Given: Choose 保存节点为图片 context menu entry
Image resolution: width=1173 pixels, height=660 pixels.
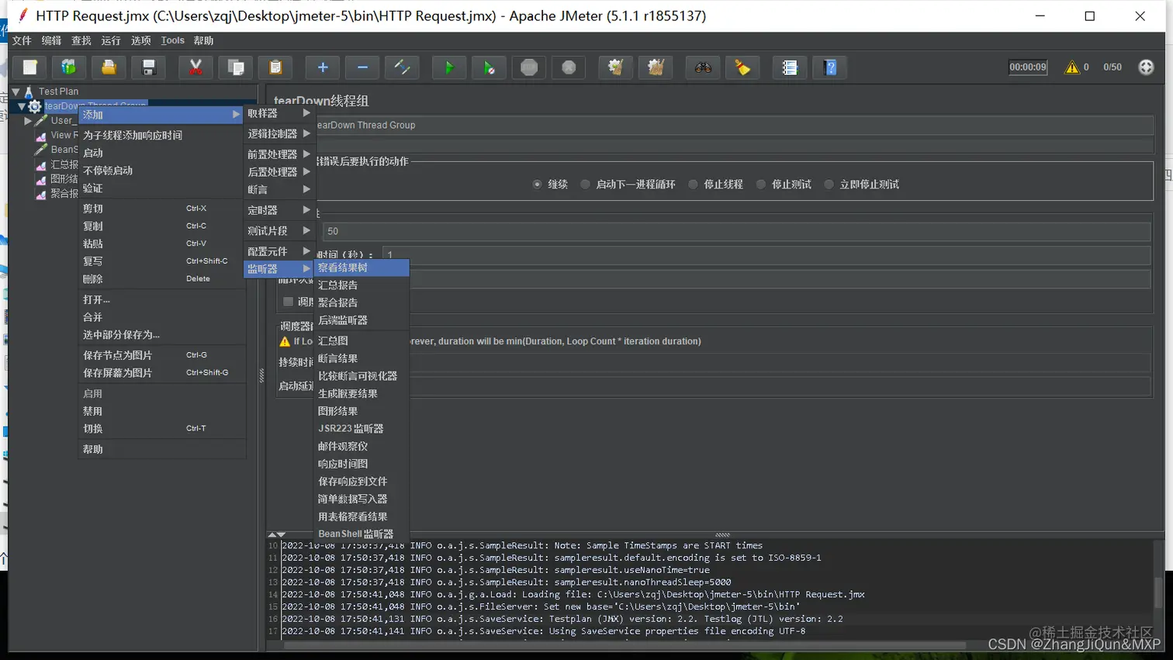Looking at the screenshot, I should pos(161,355).
